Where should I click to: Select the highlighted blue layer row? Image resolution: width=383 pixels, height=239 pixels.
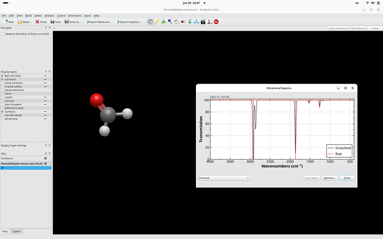point(26,168)
